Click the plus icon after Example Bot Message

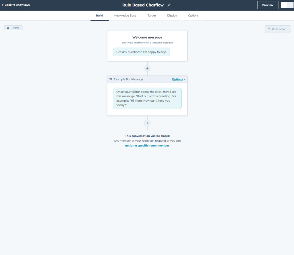pyautogui.click(x=147, y=123)
